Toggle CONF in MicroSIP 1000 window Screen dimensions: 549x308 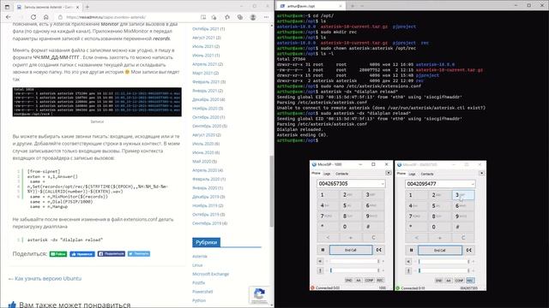pos(369,280)
